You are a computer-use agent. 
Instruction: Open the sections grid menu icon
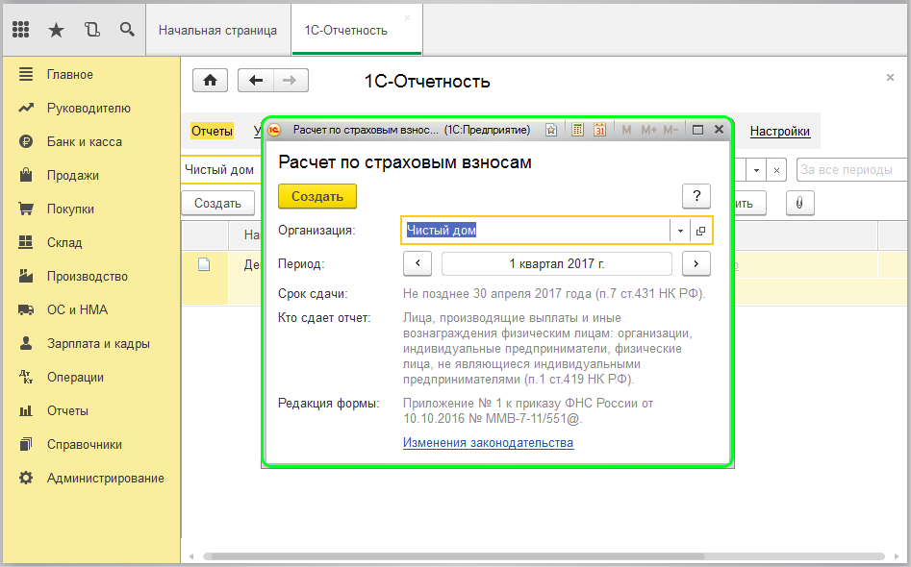(21, 30)
